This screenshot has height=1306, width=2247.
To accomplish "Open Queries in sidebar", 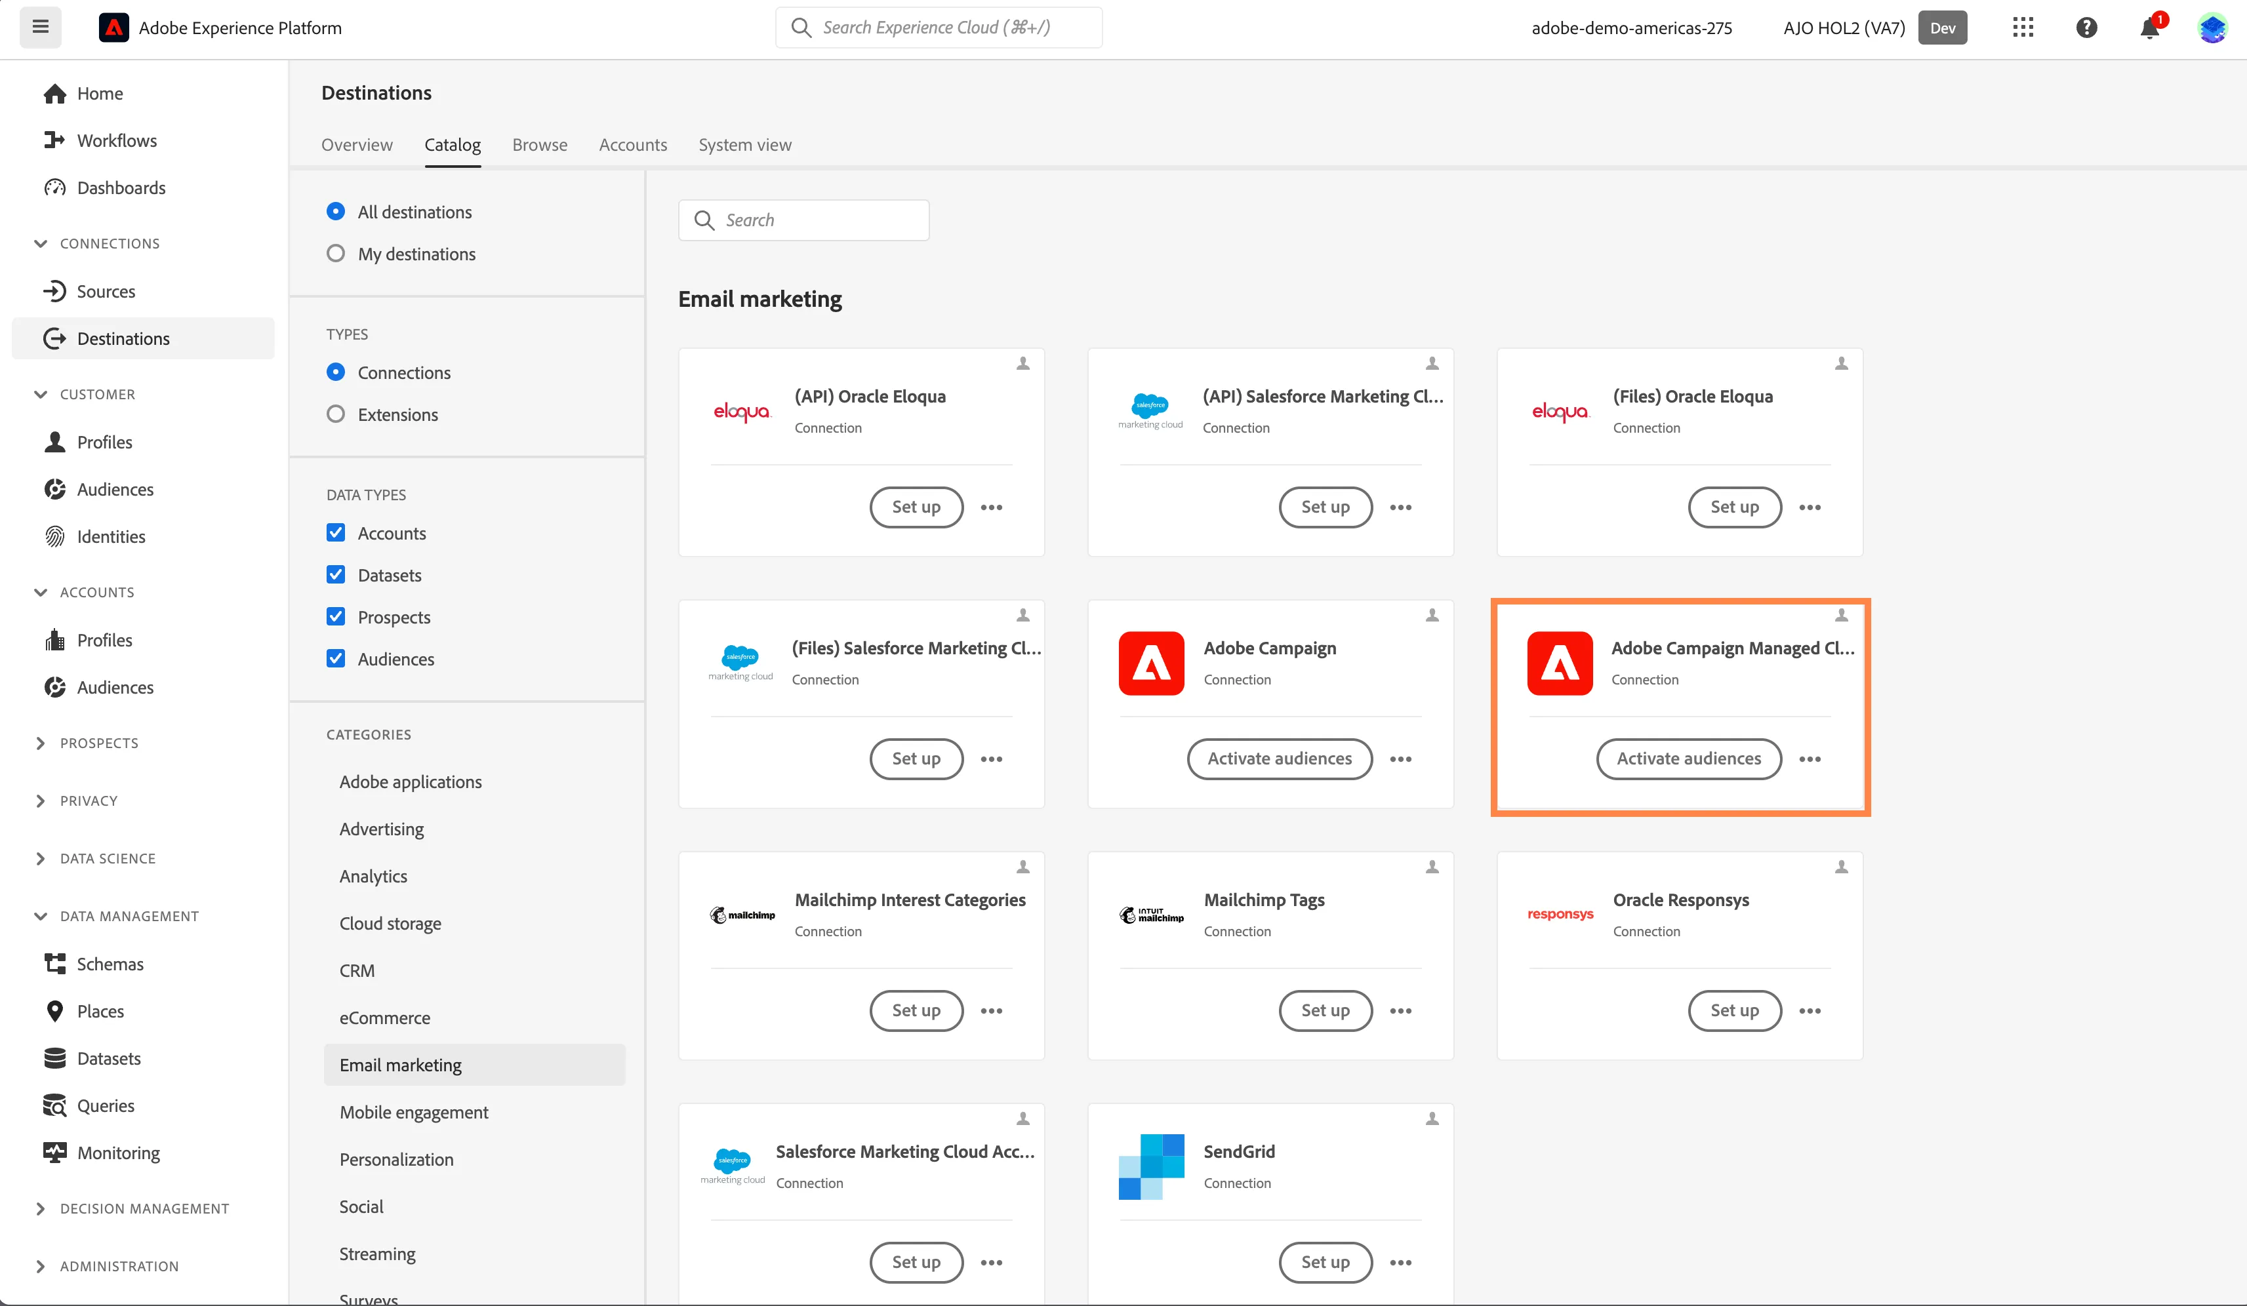I will 105,1105.
